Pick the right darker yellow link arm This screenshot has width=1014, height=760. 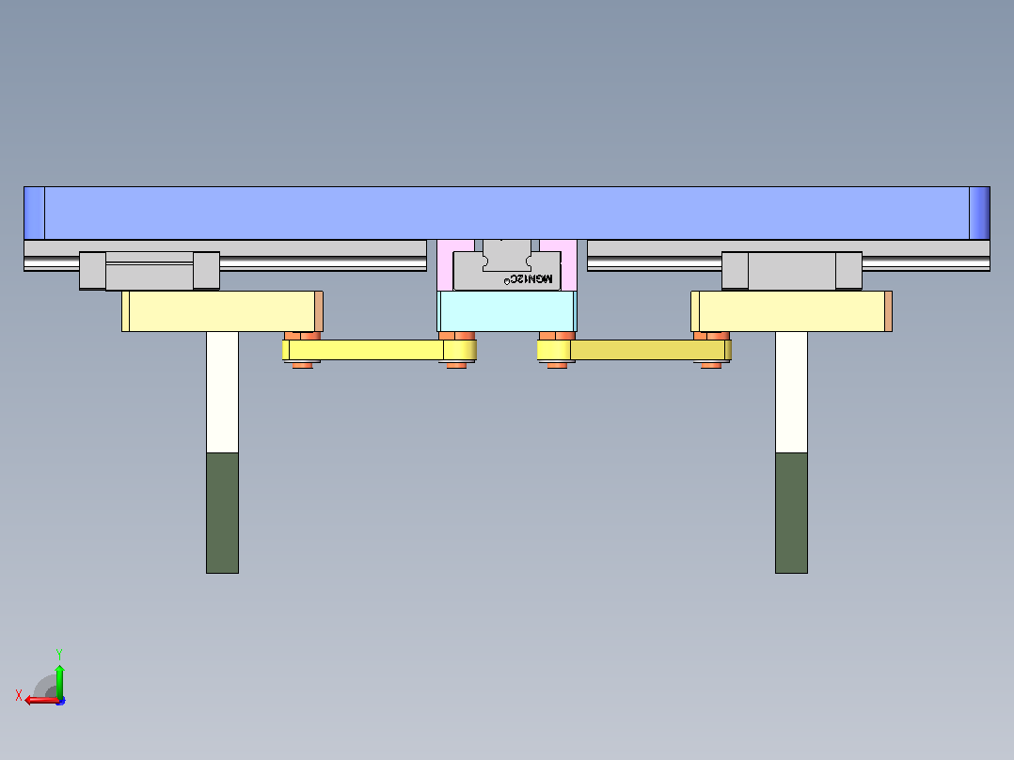pos(634,350)
